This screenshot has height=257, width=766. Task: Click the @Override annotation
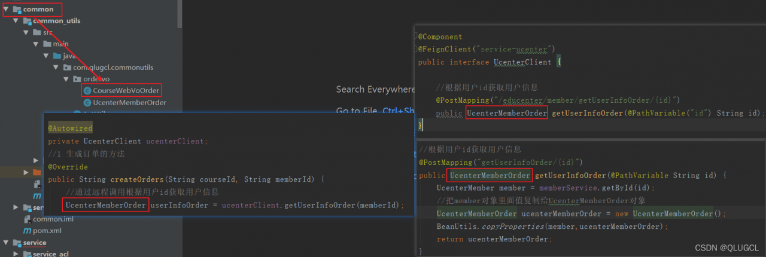pos(68,167)
